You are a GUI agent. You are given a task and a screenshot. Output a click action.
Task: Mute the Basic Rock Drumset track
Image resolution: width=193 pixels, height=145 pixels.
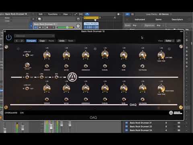(40, 27)
